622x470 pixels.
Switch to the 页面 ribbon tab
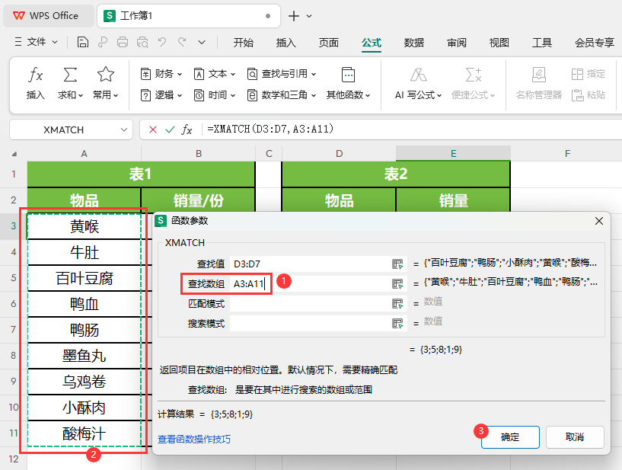pyautogui.click(x=329, y=43)
